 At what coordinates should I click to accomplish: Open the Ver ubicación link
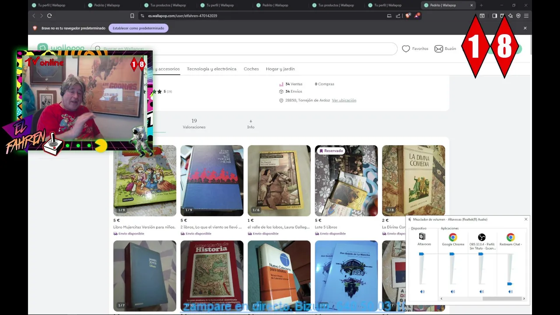344,100
